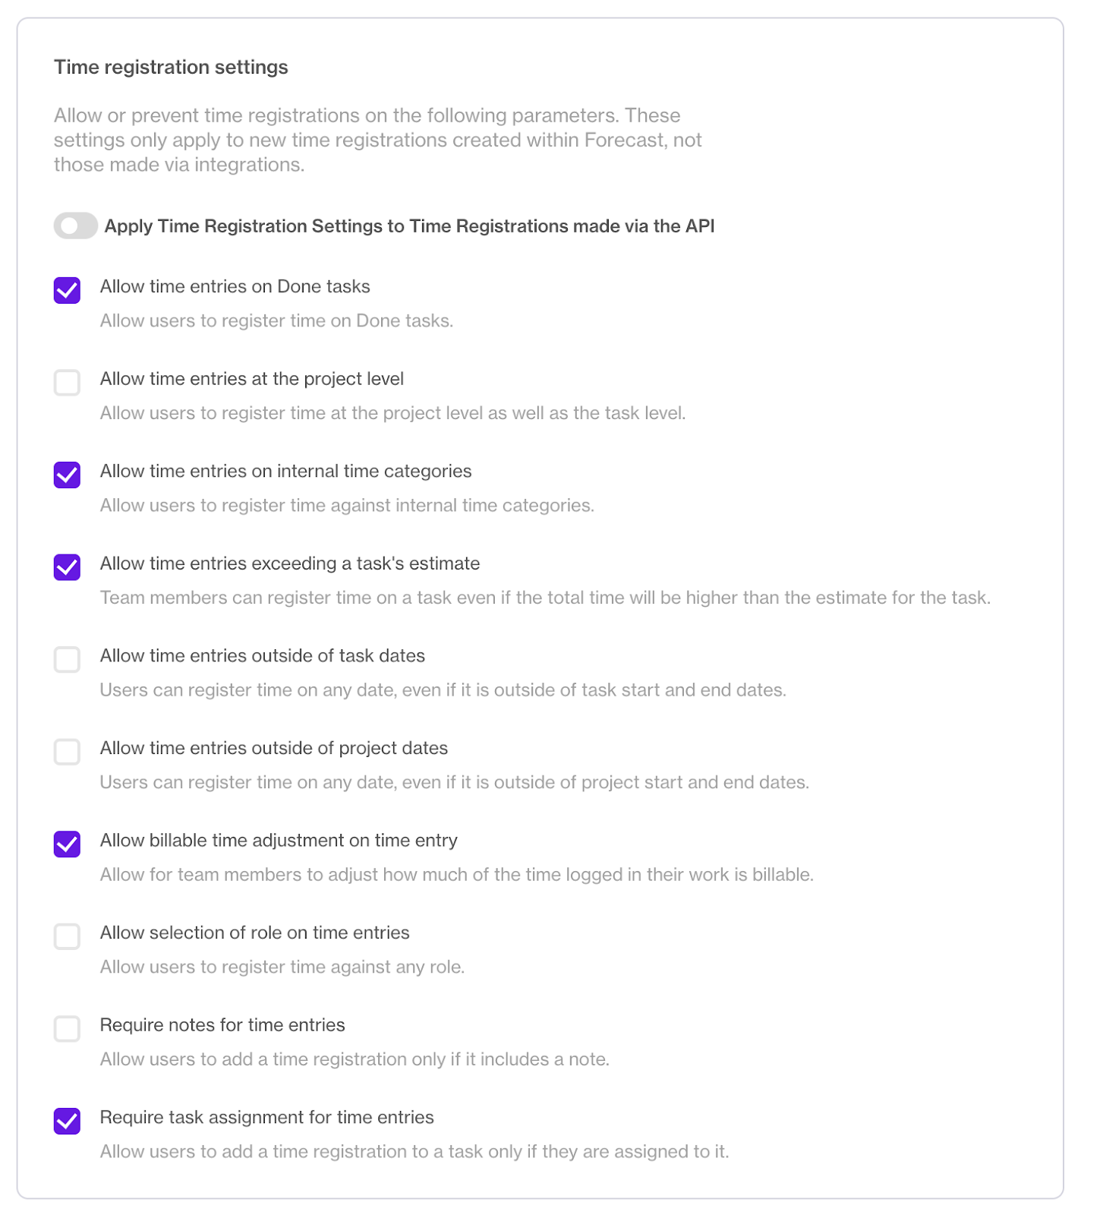Image resolution: width=1106 pixels, height=1215 pixels.
Task: Disable time entries on internal time categories
Action: coord(68,475)
